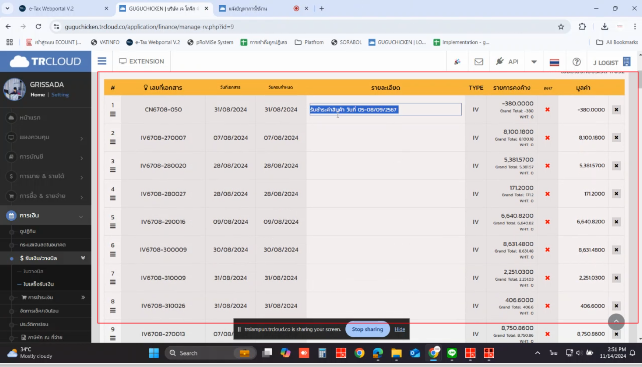The image size is (642, 367).
Task: Open the Setting link under GRISSADA
Action: pyautogui.click(x=60, y=95)
